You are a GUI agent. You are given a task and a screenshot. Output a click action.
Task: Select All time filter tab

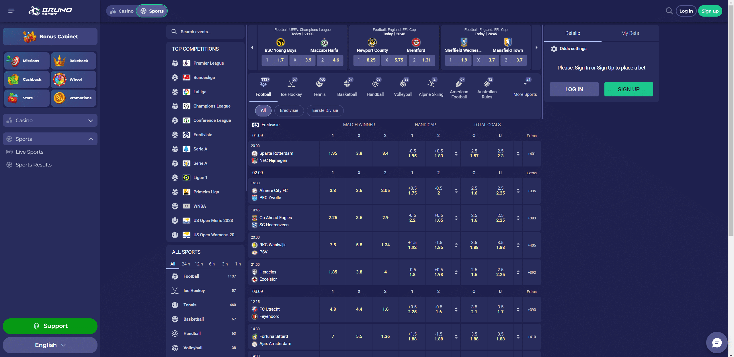(x=173, y=264)
